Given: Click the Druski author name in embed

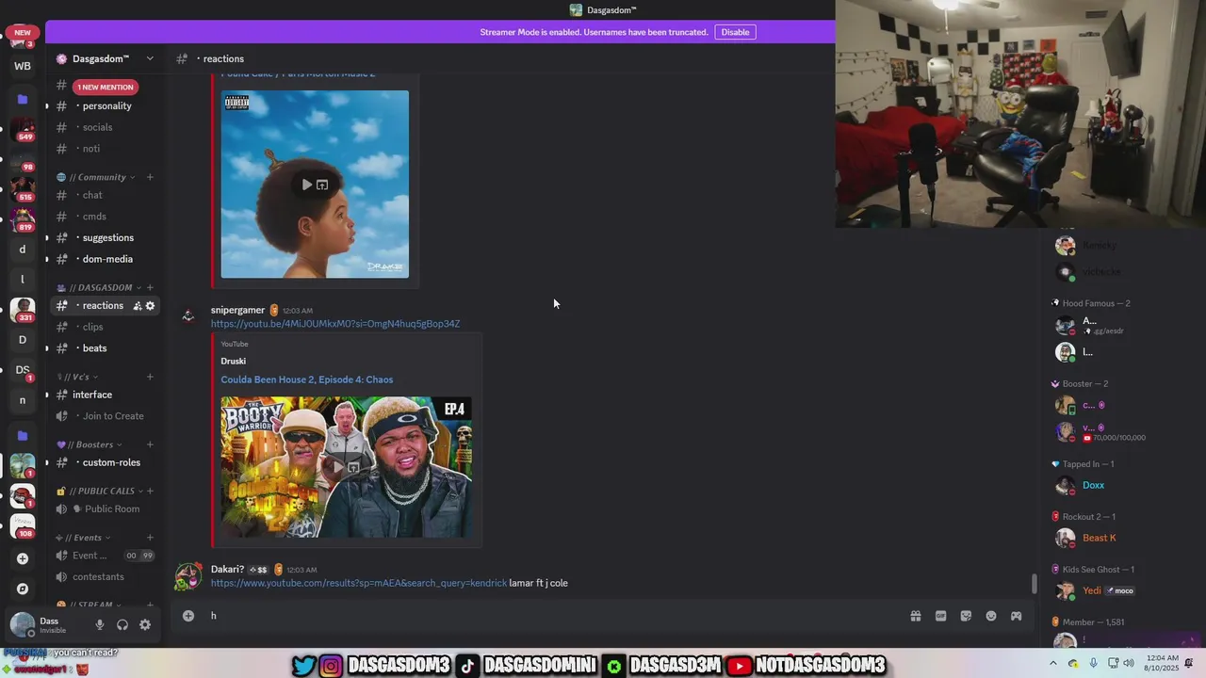Looking at the screenshot, I should click(234, 361).
